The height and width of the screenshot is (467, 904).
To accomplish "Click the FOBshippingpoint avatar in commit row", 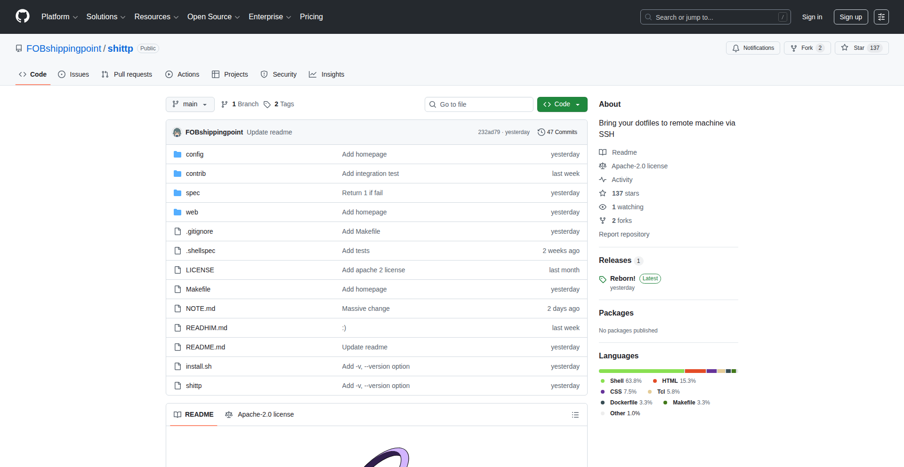I will click(177, 132).
